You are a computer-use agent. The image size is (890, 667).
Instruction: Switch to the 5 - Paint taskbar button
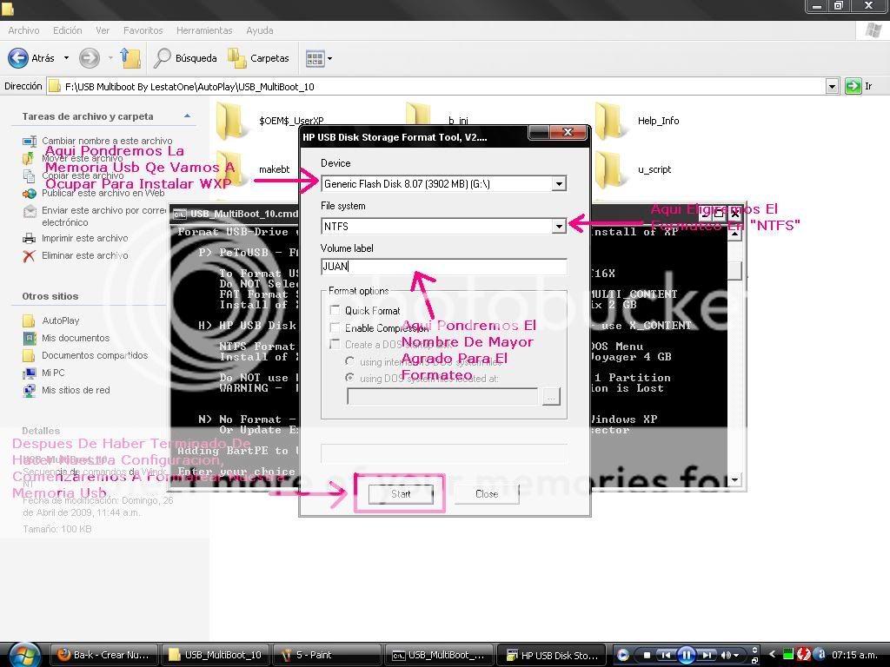click(327, 655)
